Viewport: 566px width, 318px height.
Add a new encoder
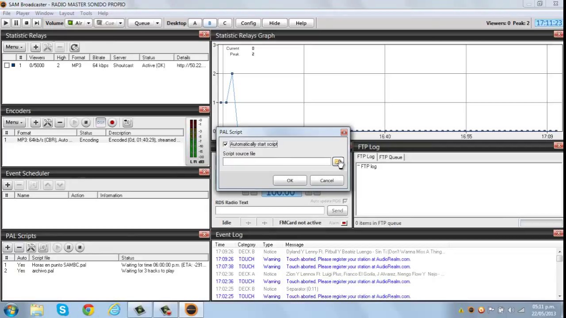point(35,122)
